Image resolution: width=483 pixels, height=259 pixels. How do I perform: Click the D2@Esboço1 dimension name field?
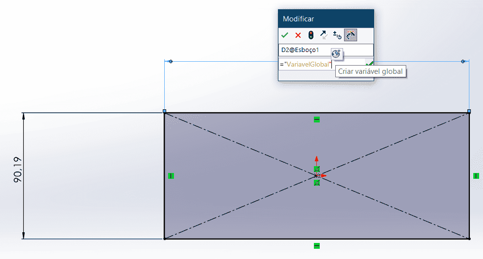326,50
